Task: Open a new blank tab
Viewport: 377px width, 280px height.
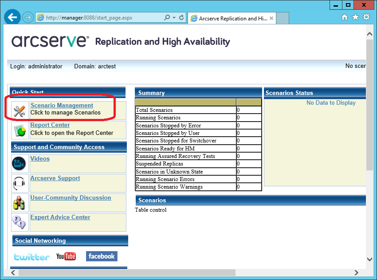Action: (283, 18)
